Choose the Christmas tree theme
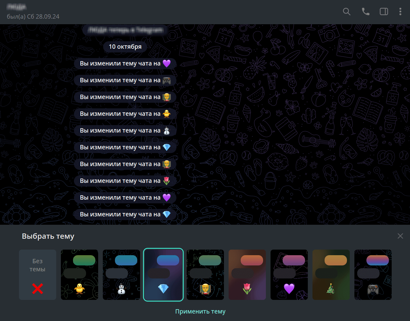The width and height of the screenshot is (410, 321). click(x=331, y=275)
